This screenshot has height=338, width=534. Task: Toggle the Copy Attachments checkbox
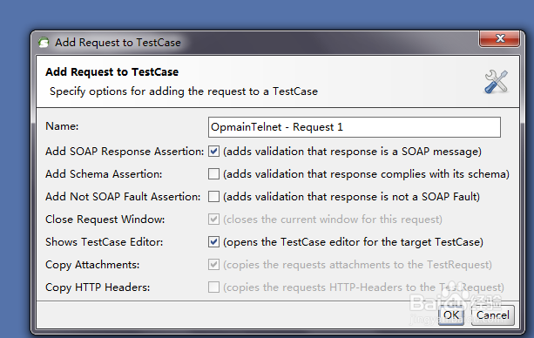click(214, 265)
